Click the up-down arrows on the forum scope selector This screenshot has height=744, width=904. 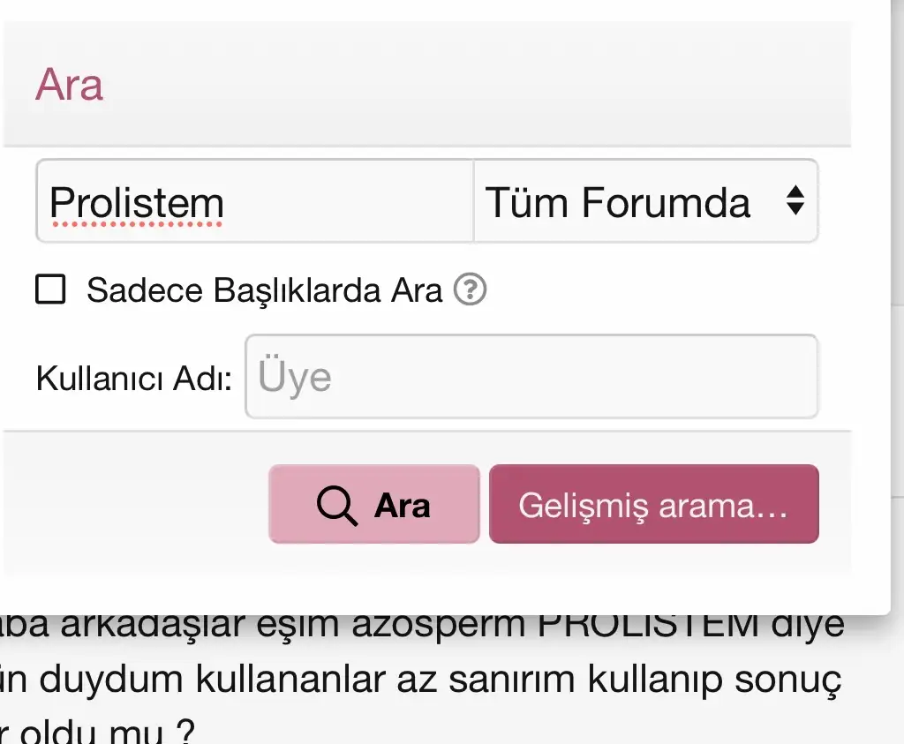tap(795, 202)
